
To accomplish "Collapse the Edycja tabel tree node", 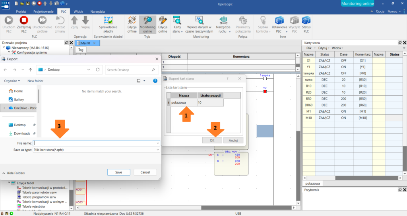I will [x=9, y=183].
